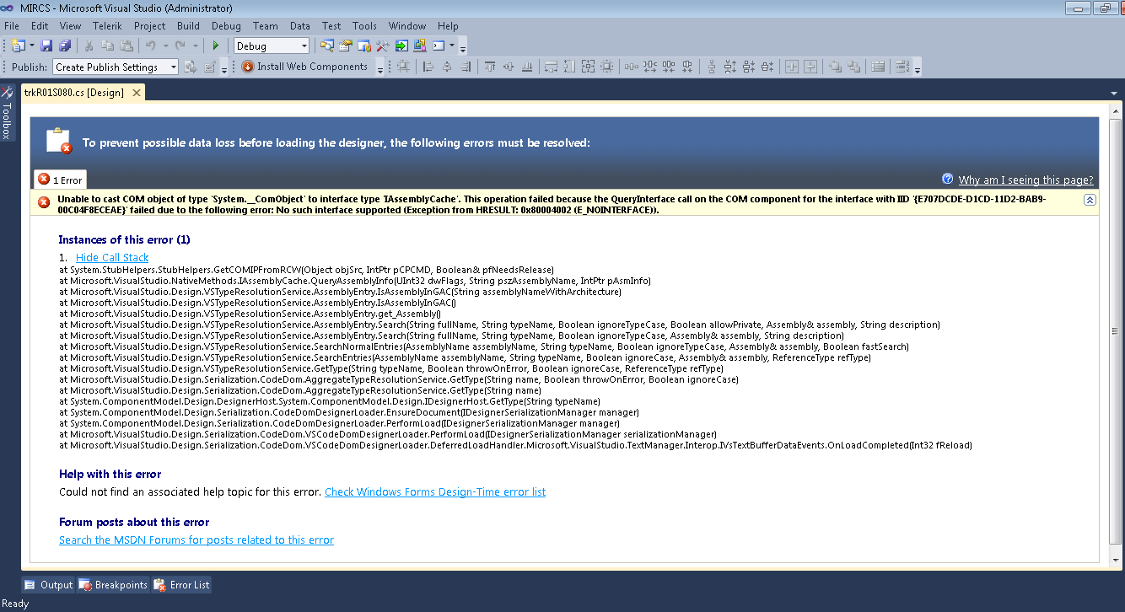This screenshot has height=612, width=1125.
Task: Click the New Project toolbar icon
Action: (x=19, y=46)
